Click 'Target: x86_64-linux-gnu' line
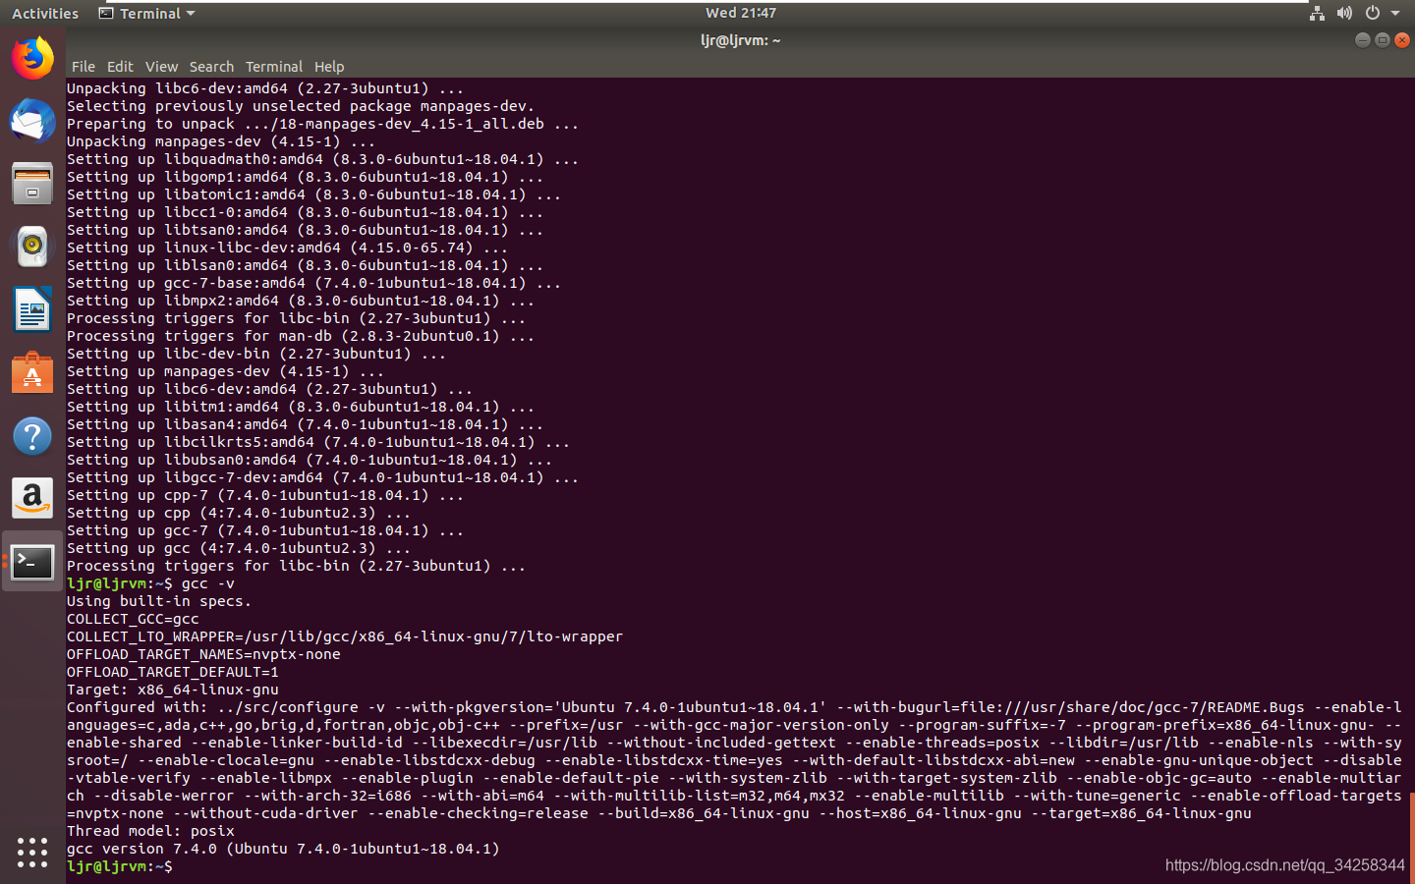This screenshot has height=884, width=1415. [173, 690]
